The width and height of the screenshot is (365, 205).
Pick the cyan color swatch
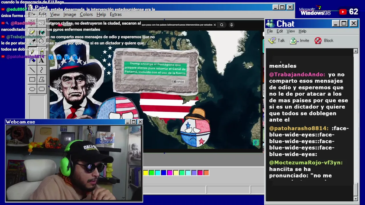158,173
